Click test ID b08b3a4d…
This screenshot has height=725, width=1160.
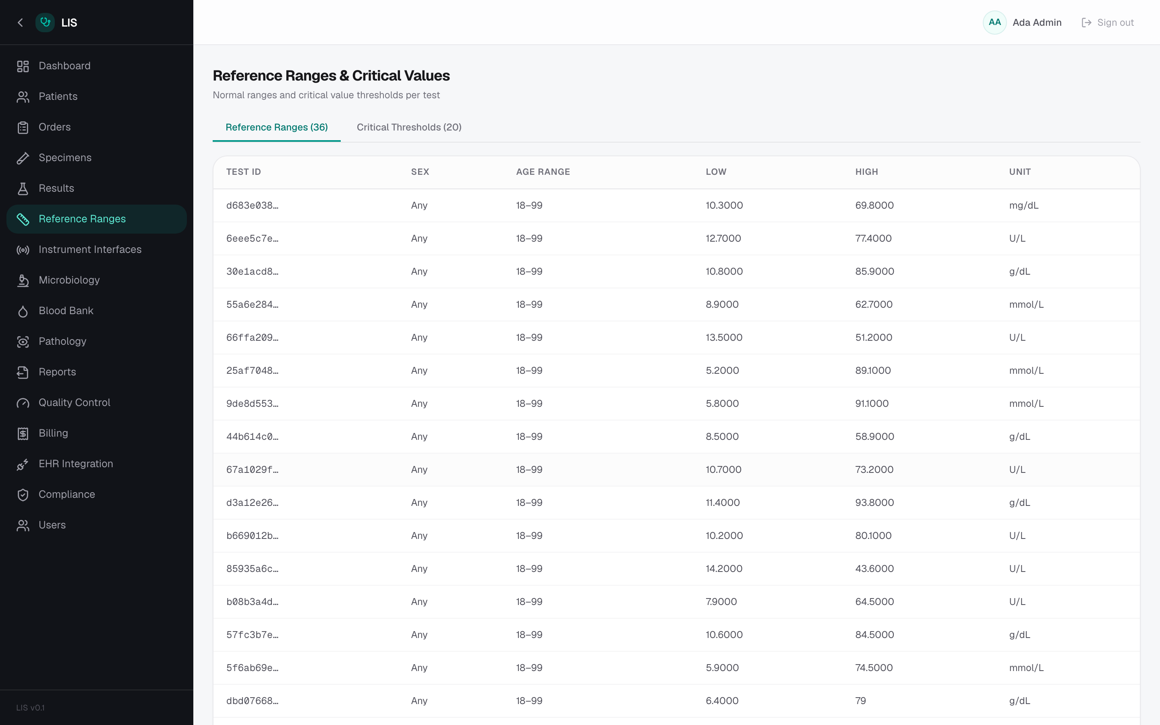[x=252, y=602]
